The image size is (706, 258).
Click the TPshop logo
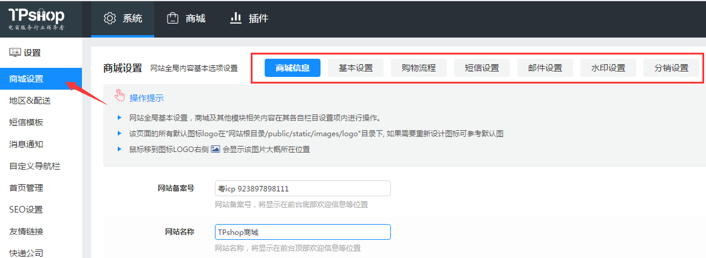click(36, 18)
